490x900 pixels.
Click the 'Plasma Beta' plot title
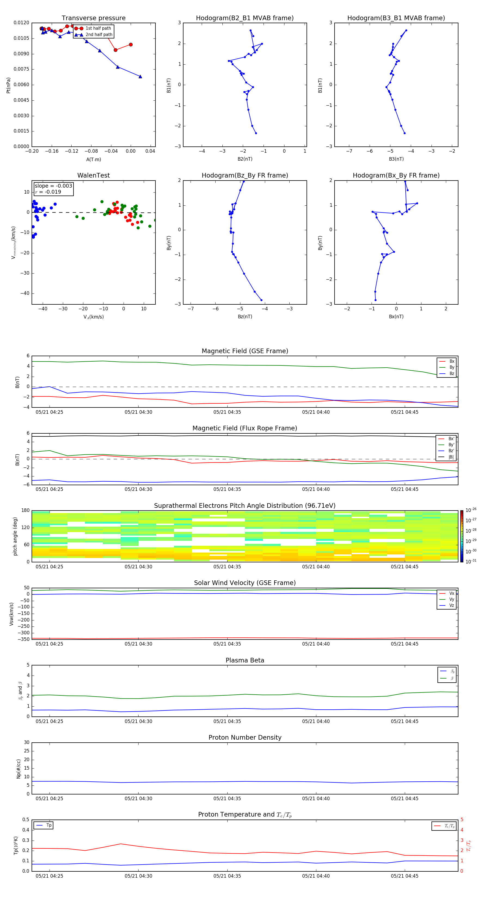(245, 660)
